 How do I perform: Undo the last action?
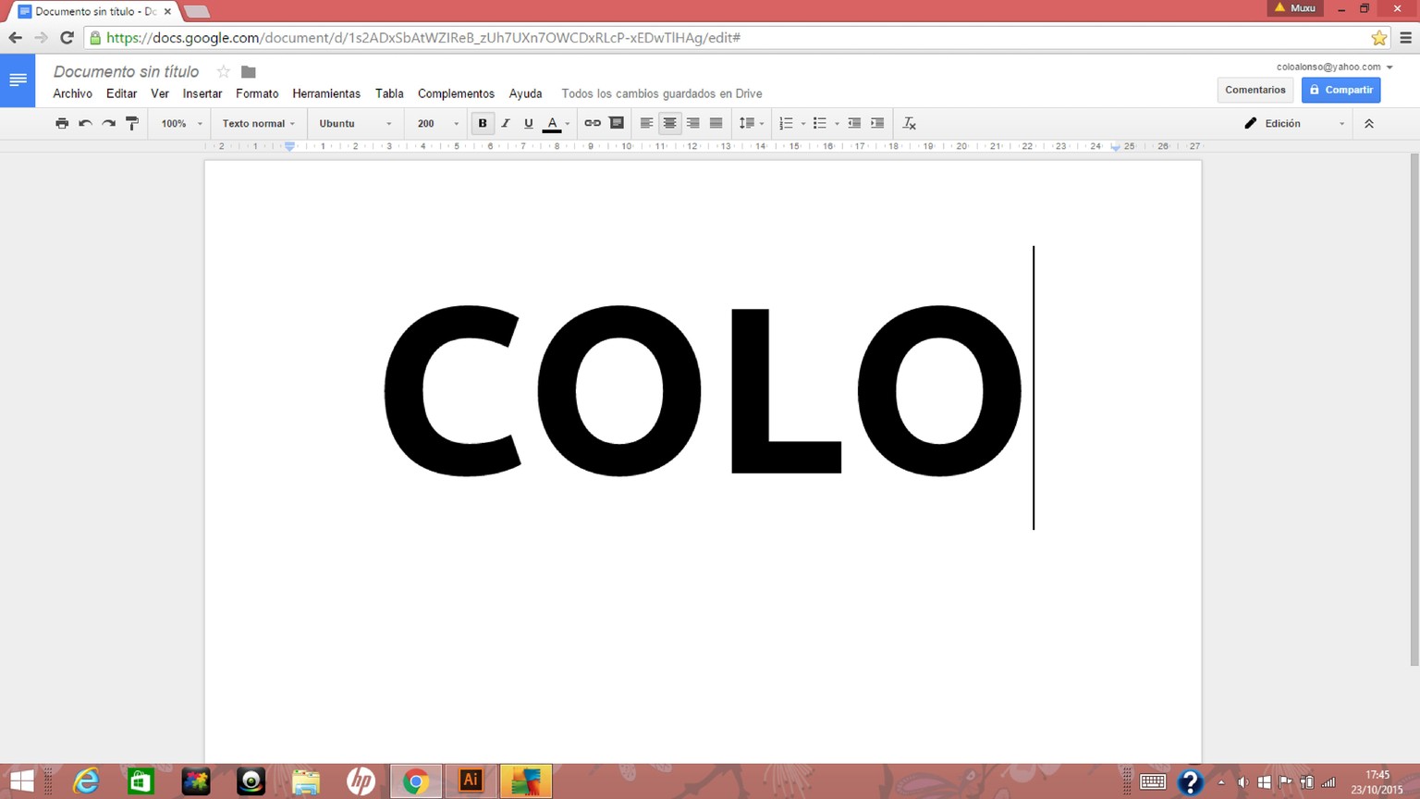click(85, 123)
